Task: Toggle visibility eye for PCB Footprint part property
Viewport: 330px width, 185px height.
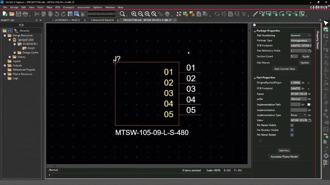Action: [303, 88]
